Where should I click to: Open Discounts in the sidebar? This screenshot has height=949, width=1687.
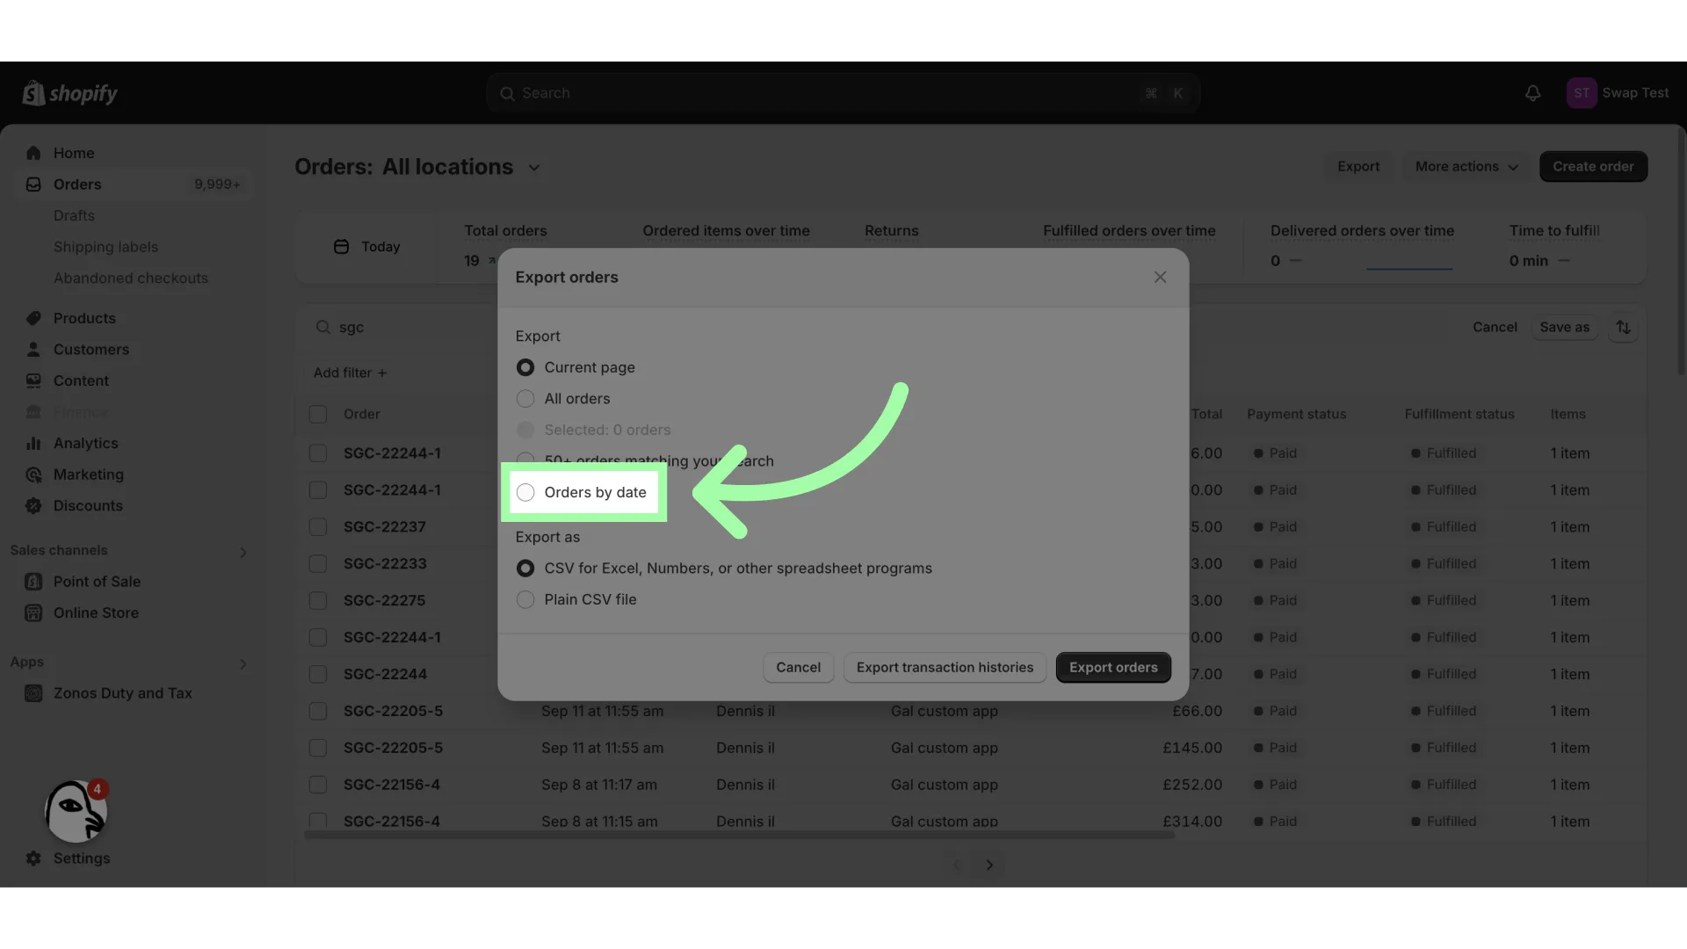pos(88,506)
